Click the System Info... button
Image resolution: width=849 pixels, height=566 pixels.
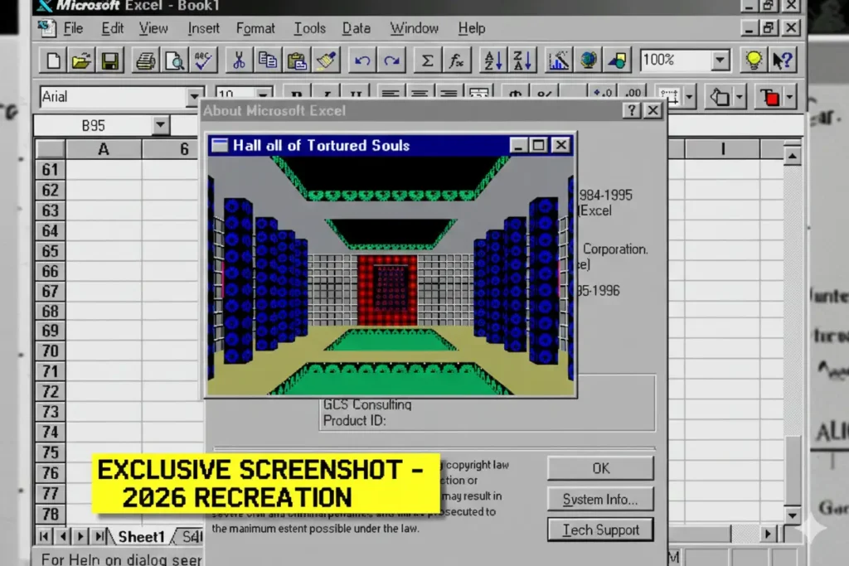click(x=600, y=500)
